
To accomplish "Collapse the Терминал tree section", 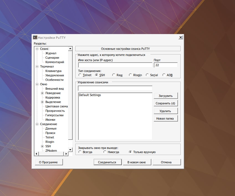I will [x=37, y=66].
